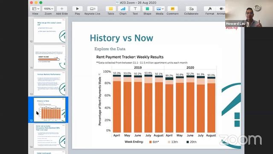Open the View menu button in toolbar
The height and width of the screenshot is (154, 273).
[x=35, y=9]
